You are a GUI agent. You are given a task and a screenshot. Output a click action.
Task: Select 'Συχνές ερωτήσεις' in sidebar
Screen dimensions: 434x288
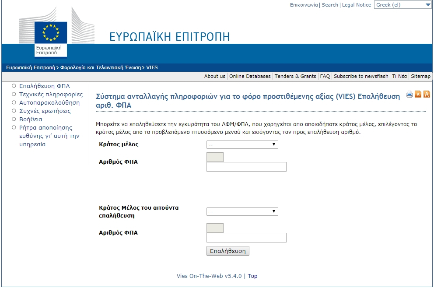45,111
